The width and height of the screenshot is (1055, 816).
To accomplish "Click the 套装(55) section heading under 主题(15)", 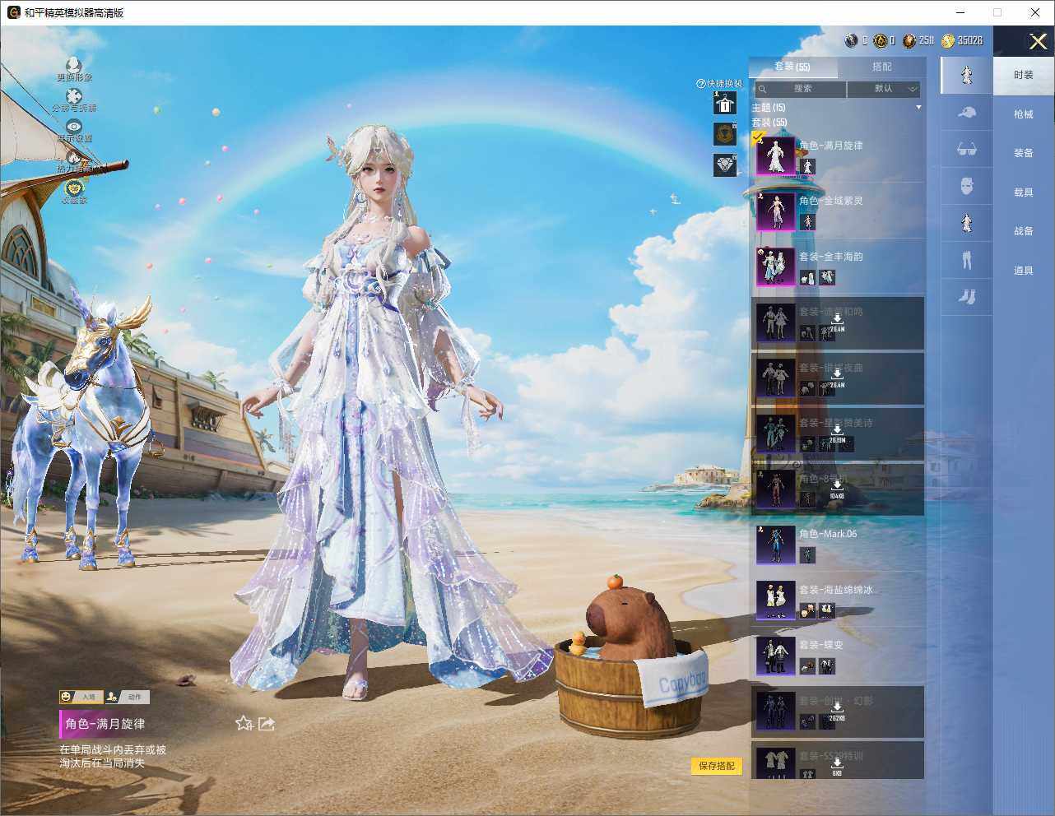I will 769,123.
